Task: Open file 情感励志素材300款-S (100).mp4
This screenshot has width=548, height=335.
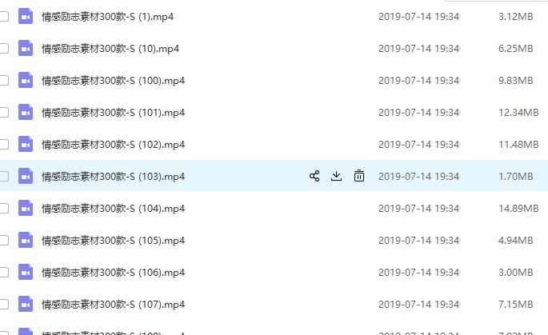Action: coord(114,81)
